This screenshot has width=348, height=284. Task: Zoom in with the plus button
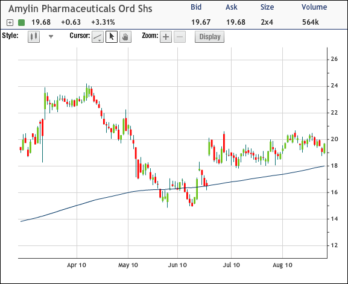pos(166,37)
